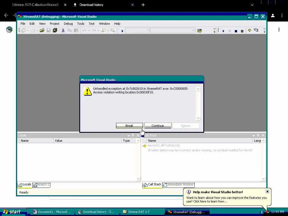Open the Undo history dropdown arrow
The image size is (288, 216).
pos(89,30)
